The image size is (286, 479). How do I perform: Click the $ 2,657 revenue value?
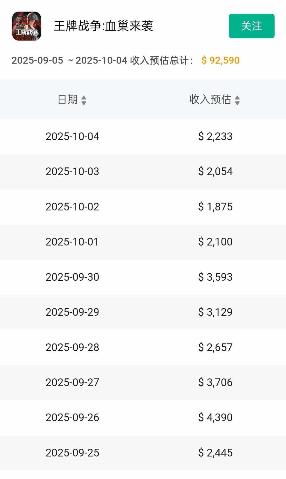coord(215,347)
